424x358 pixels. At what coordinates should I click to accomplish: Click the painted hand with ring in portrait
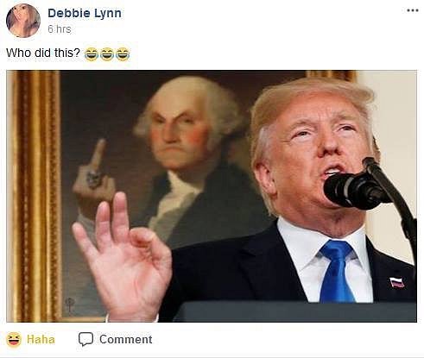pos(94,179)
